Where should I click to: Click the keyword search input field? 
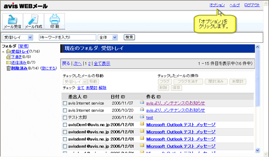pyautogui.click(x=68, y=38)
